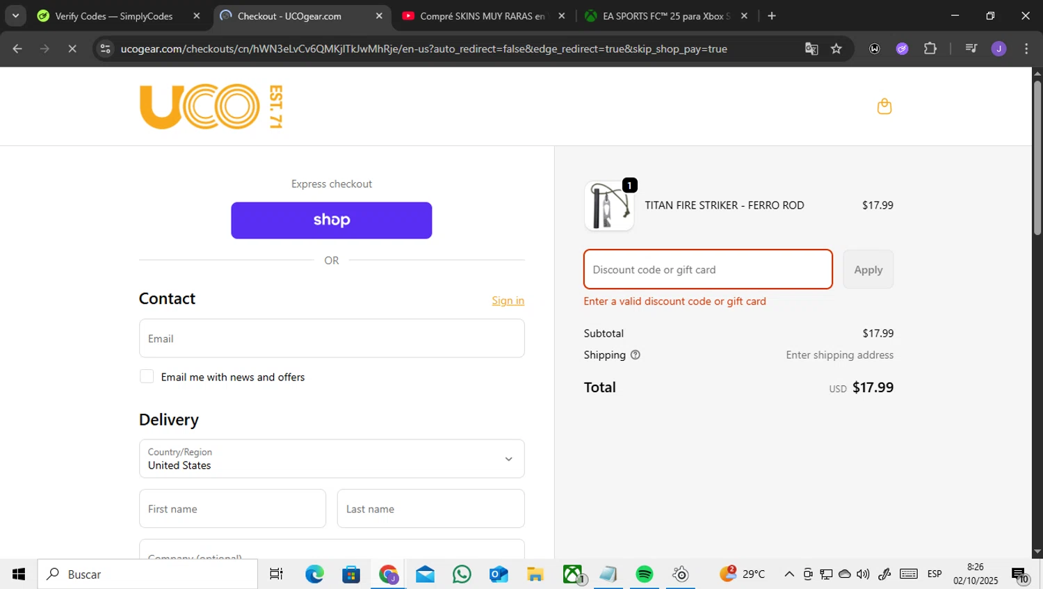View site information icon in address bar
This screenshot has width=1043, height=589.
105,49
